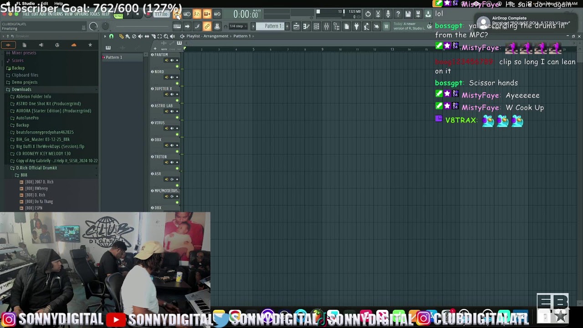Open the Channel rack view
583x328 pixels.
click(316, 26)
